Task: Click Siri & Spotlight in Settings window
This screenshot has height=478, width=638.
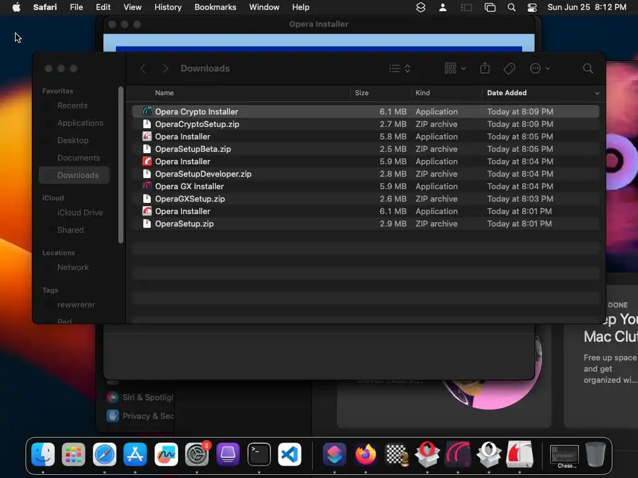Action: [x=140, y=397]
